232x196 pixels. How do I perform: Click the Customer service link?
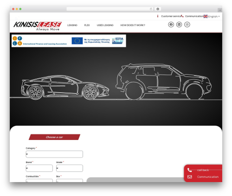tap(171, 16)
